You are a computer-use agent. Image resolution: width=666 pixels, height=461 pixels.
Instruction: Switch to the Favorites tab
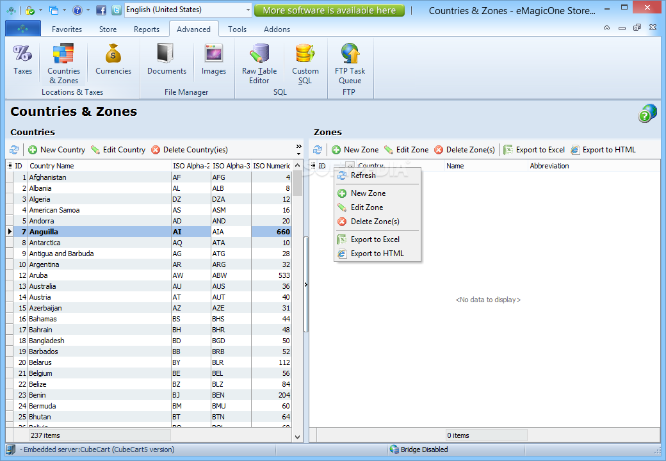tap(67, 29)
